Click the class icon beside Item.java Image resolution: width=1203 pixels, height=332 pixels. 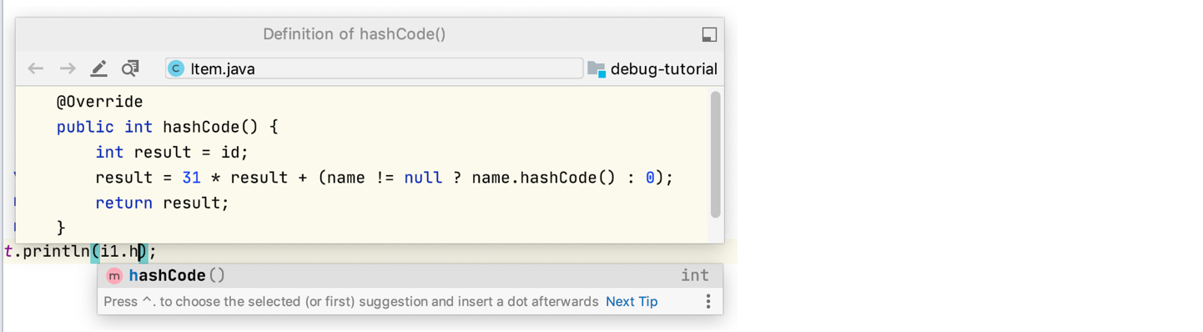pos(176,68)
